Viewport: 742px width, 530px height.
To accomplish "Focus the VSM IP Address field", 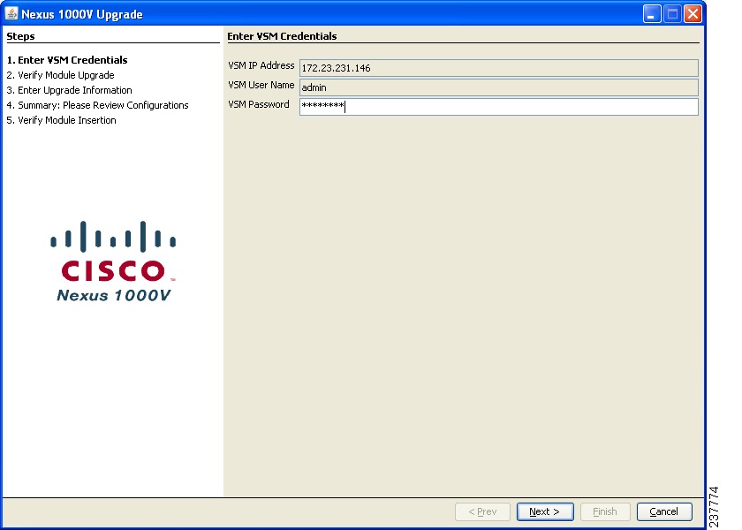I will [499, 68].
